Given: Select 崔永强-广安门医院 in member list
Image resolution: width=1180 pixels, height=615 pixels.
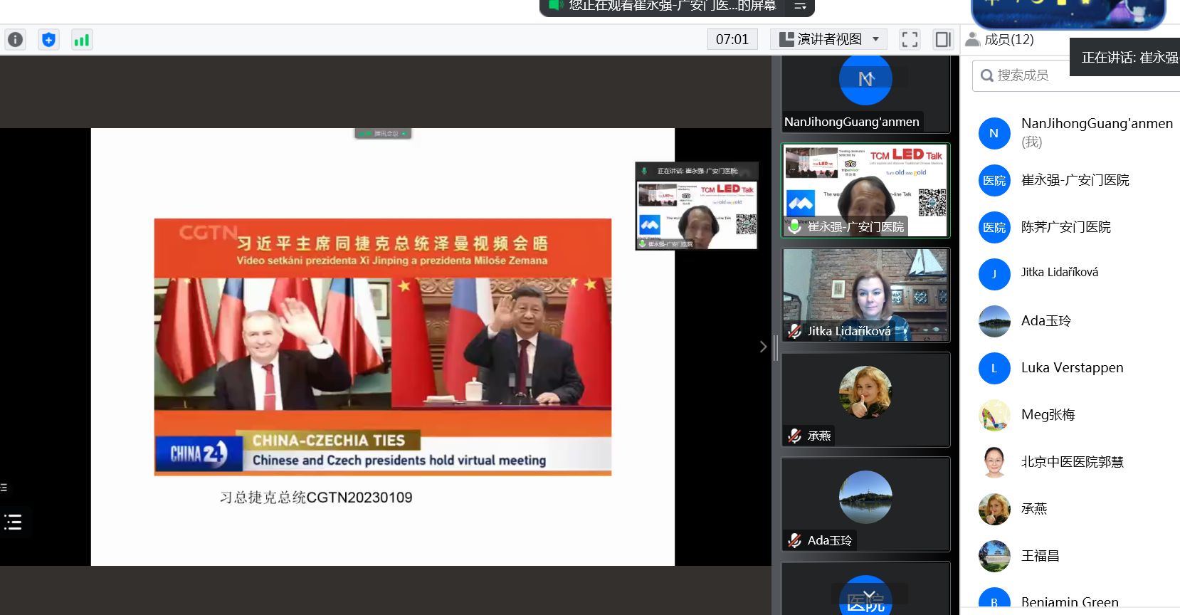Looking at the screenshot, I should point(1075,180).
